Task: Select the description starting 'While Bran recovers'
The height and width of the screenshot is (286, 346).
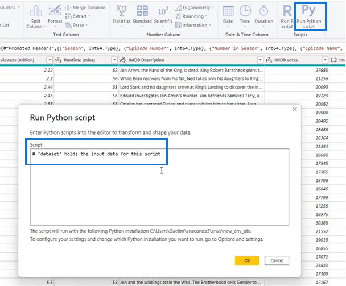Action: tap(192, 78)
